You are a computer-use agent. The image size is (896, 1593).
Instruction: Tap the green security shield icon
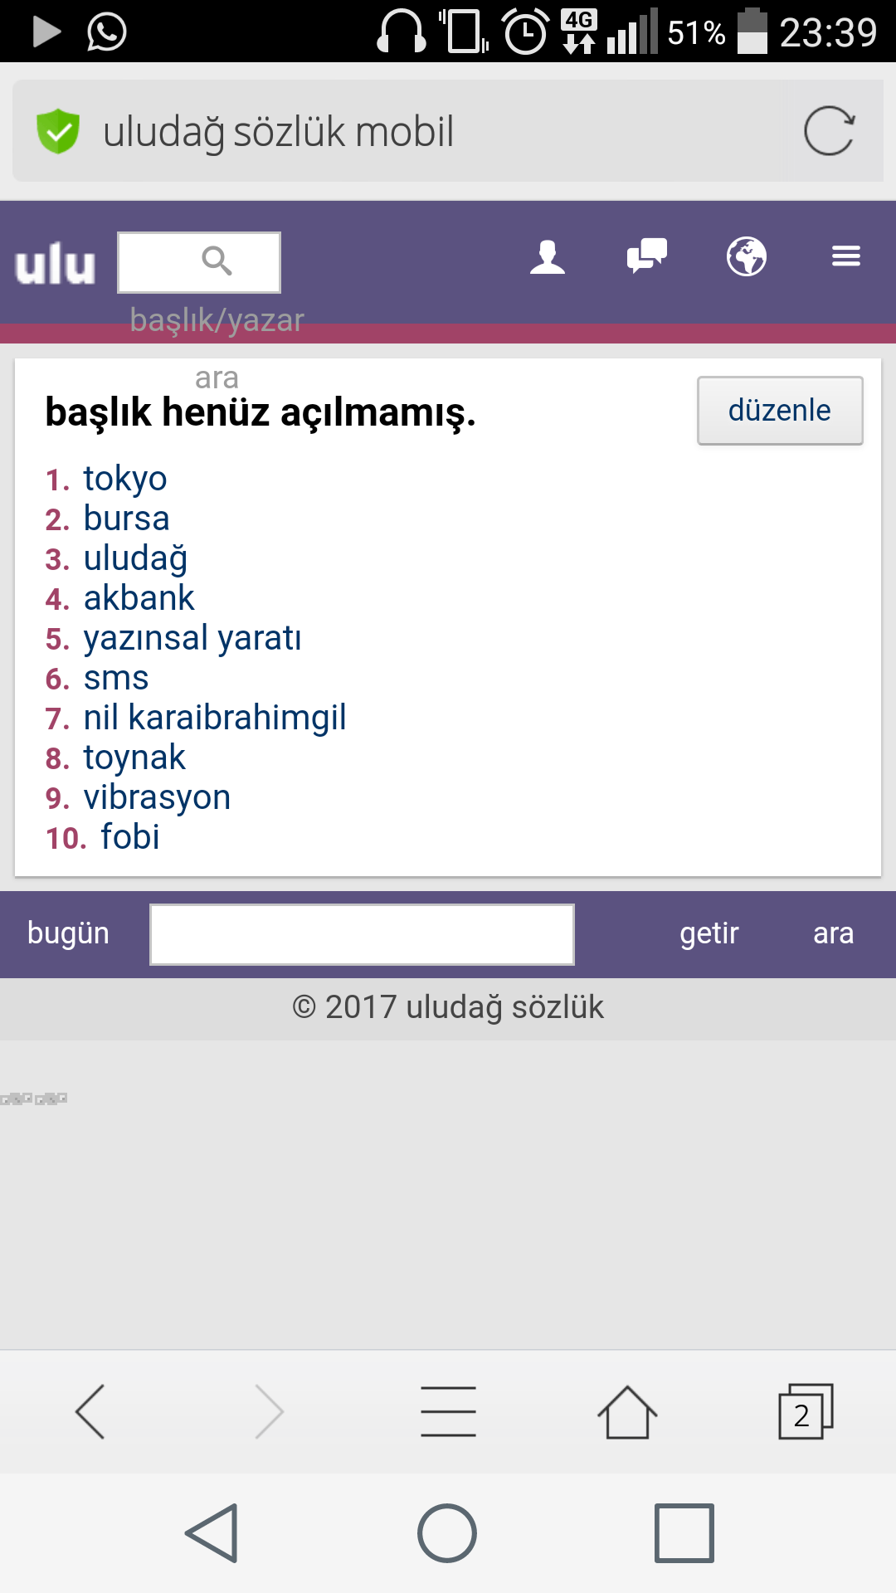tap(58, 131)
